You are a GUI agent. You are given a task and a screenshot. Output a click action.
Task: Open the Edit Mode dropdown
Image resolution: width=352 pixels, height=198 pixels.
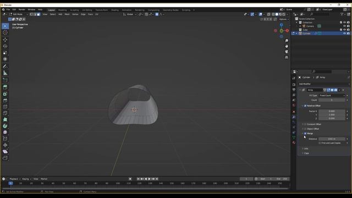(19, 14)
